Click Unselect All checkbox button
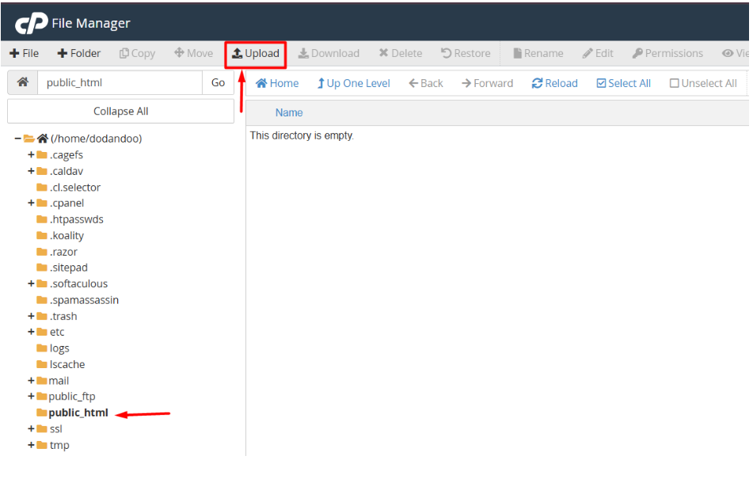The height and width of the screenshot is (494, 753). click(x=703, y=83)
